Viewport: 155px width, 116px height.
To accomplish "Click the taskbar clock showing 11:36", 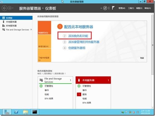I will [x=146, y=112].
